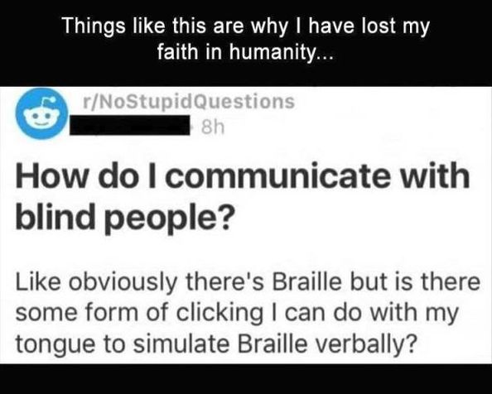The width and height of the screenshot is (492, 394).
Task: Click the word 'simulate' in the post body
Action: click(181, 344)
